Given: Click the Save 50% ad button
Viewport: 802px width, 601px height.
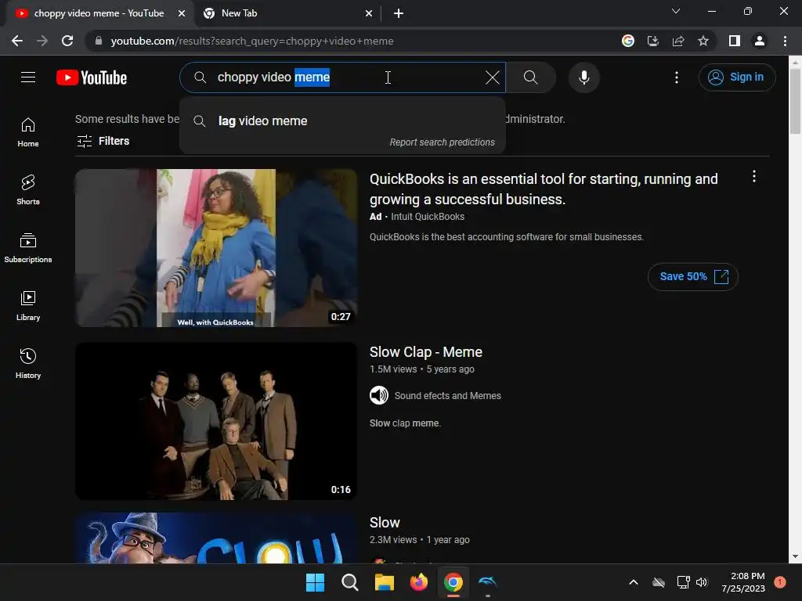Looking at the screenshot, I should tap(692, 277).
